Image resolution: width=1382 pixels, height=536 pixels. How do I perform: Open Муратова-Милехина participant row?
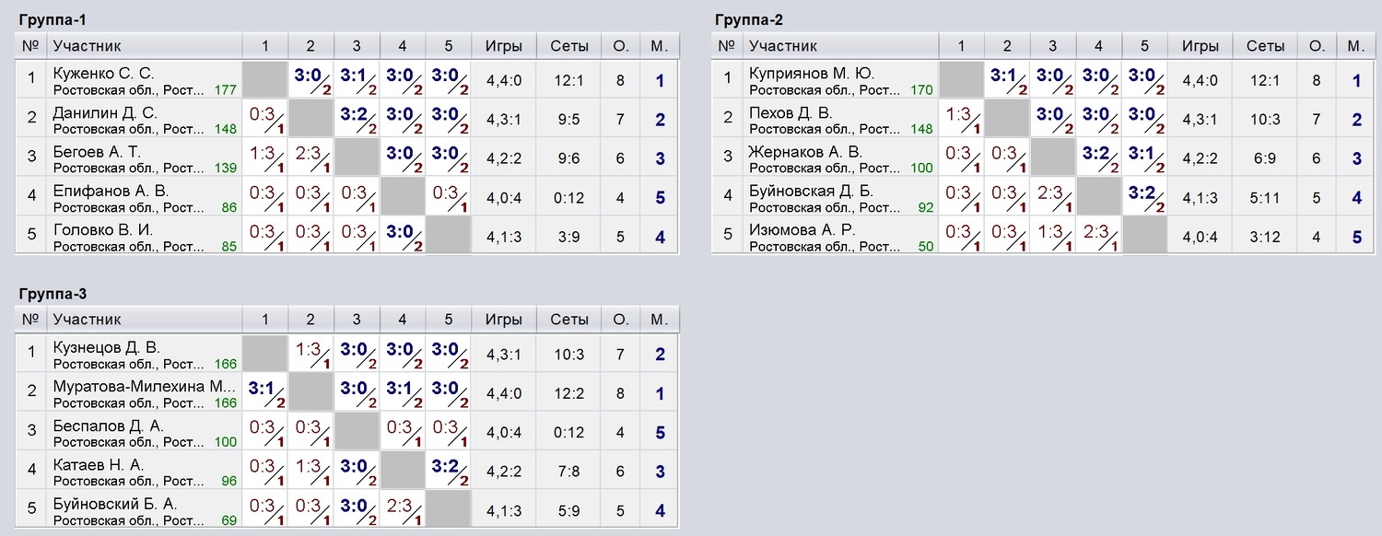pos(348,393)
